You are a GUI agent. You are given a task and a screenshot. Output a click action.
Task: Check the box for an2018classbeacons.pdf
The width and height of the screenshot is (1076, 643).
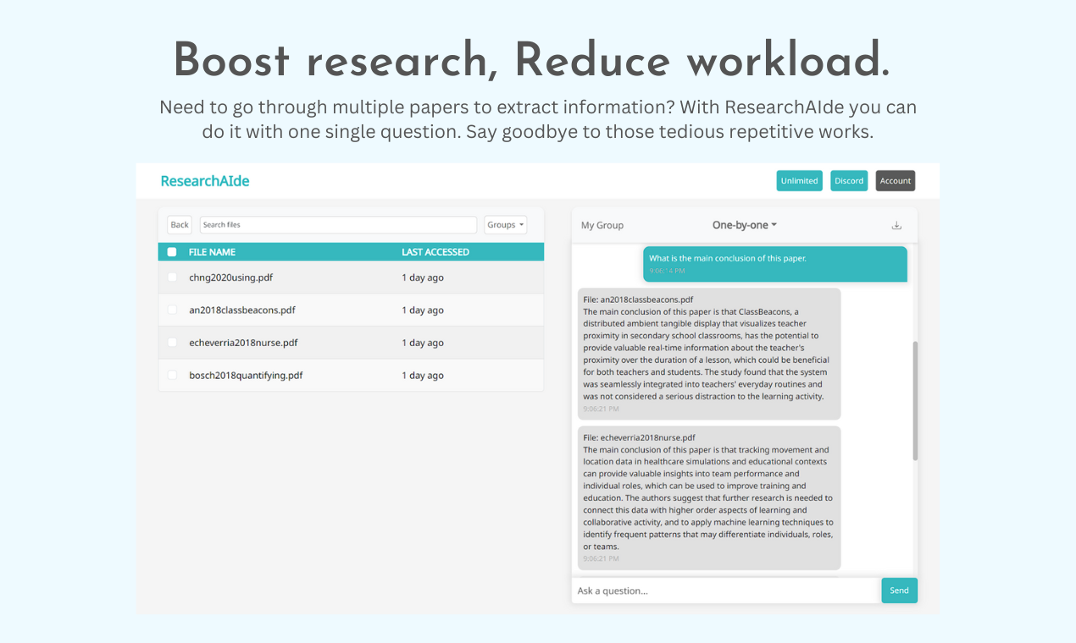[173, 311]
